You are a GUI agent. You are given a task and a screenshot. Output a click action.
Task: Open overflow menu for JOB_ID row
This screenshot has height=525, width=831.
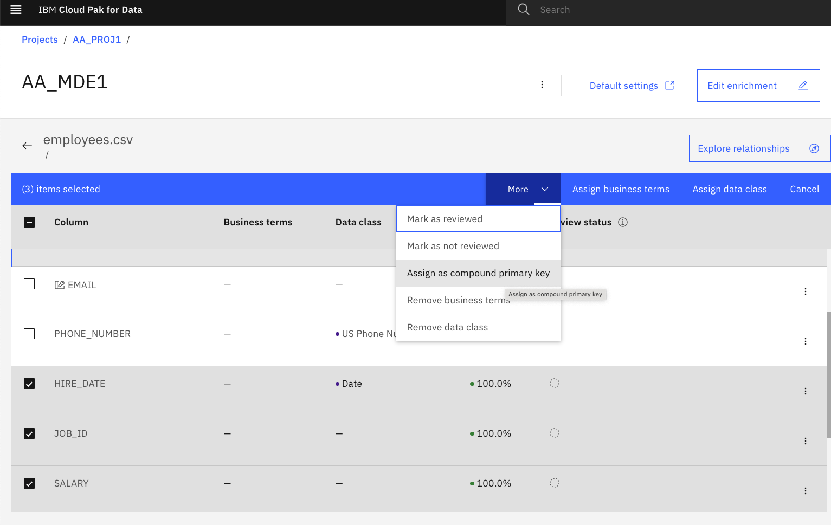coord(805,441)
